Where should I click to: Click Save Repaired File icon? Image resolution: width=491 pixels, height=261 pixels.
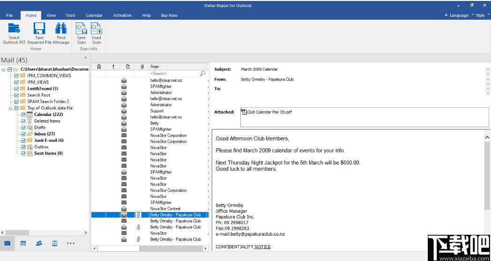(39, 29)
